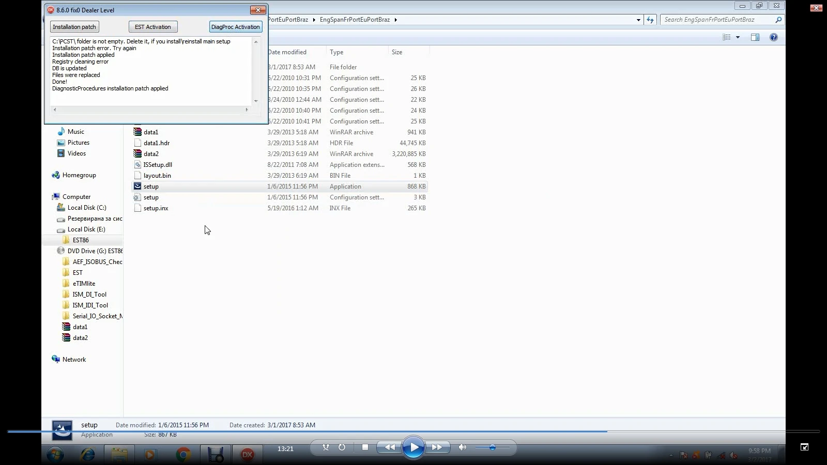827x465 pixels.
Task: Open the Windows Start menu
Action: click(x=55, y=455)
